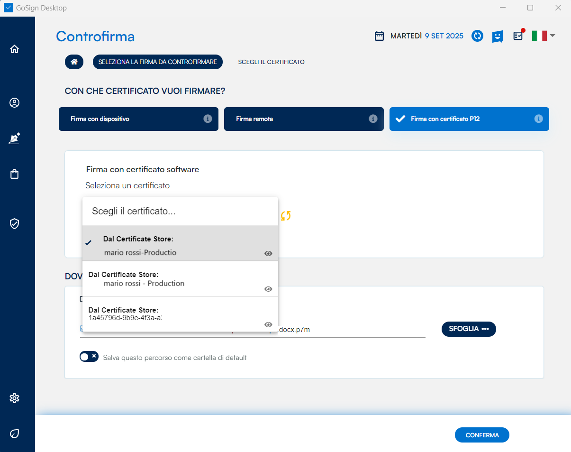Click the yellow refresh certificates icon
Viewport: 571px width, 452px height.
point(285,216)
